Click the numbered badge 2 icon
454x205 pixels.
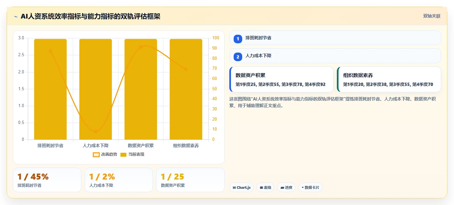(238, 57)
